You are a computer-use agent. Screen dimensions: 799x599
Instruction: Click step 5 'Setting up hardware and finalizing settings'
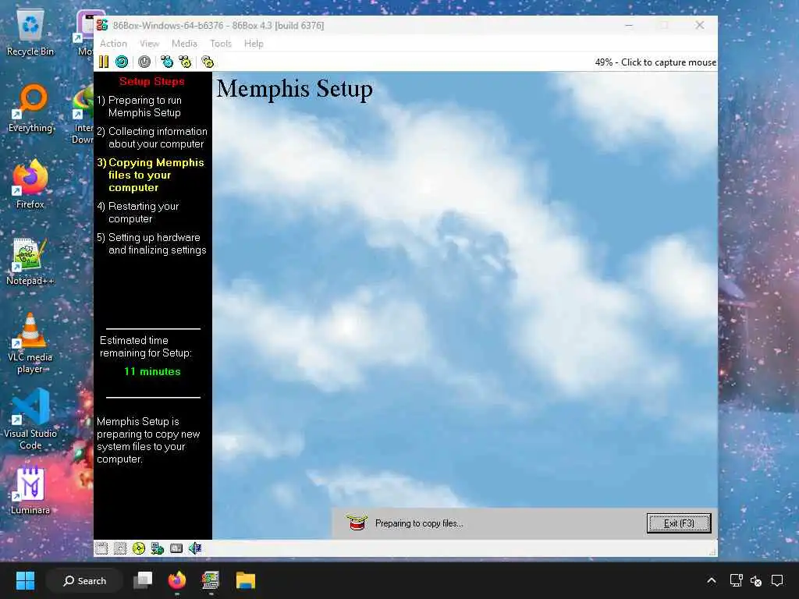(151, 243)
